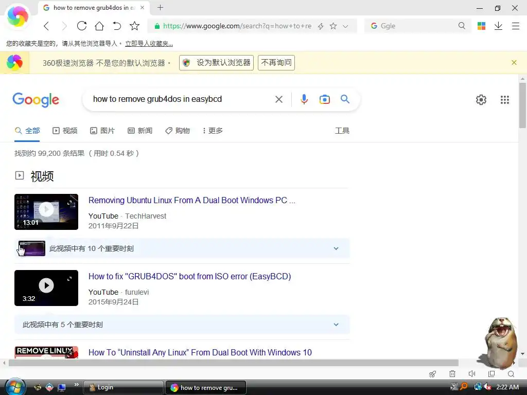Play the 3:32 furulevi video thumbnail

(x=46, y=288)
